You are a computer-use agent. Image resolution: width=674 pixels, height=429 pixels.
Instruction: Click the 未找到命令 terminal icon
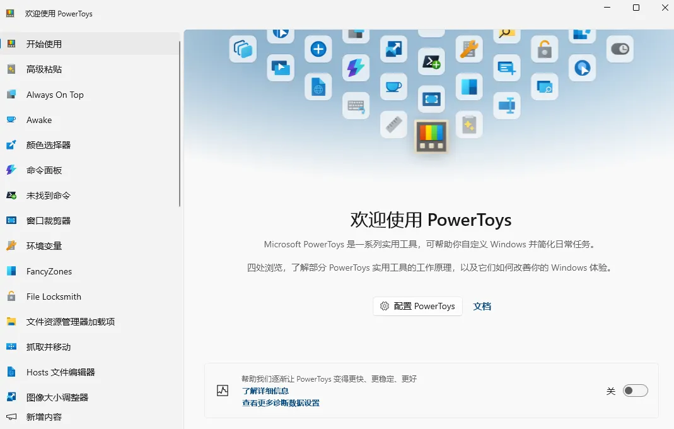[11, 196]
